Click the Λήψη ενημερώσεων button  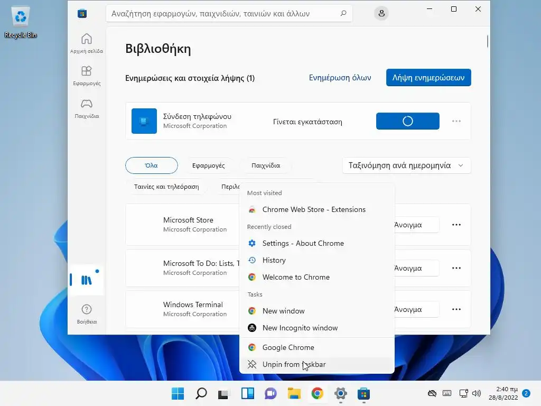428,78
